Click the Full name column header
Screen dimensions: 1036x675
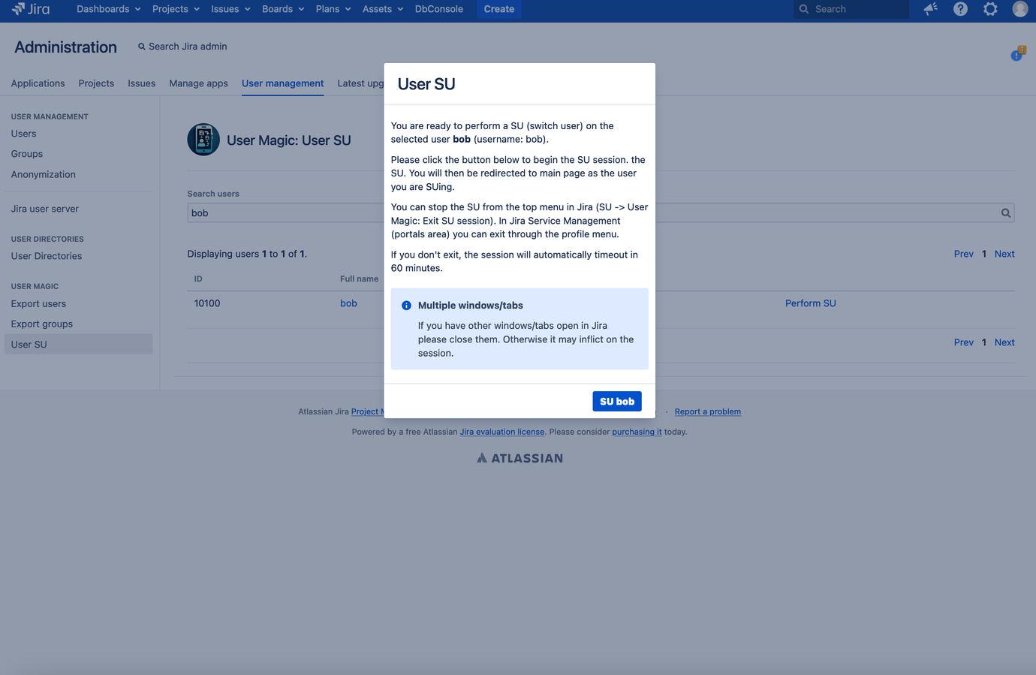click(x=359, y=279)
